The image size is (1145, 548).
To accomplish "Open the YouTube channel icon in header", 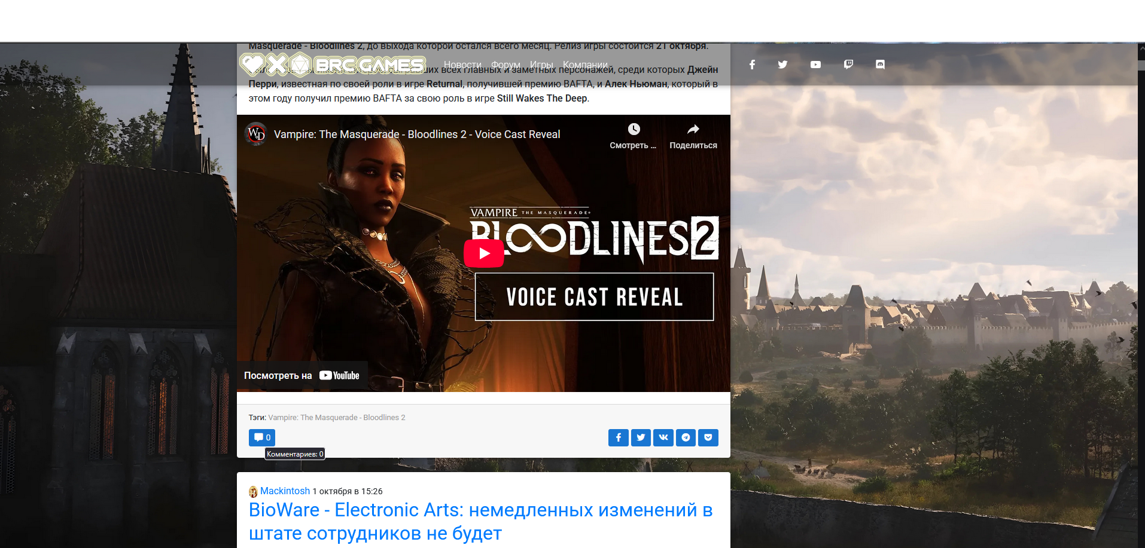I will pyautogui.click(x=815, y=65).
